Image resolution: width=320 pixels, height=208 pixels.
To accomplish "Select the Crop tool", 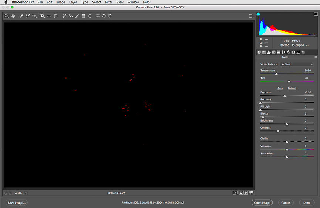I will tap(43, 16).
